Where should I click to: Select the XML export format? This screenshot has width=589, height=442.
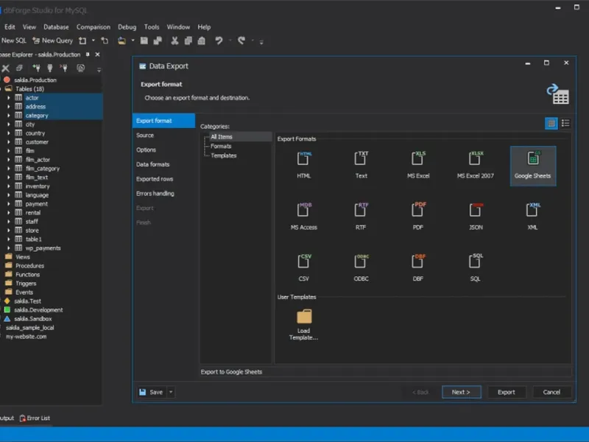(533, 210)
